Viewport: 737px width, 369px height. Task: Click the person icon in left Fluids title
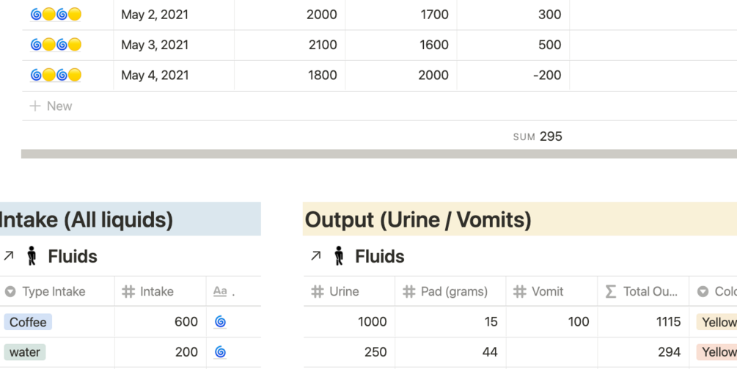pyautogui.click(x=32, y=256)
